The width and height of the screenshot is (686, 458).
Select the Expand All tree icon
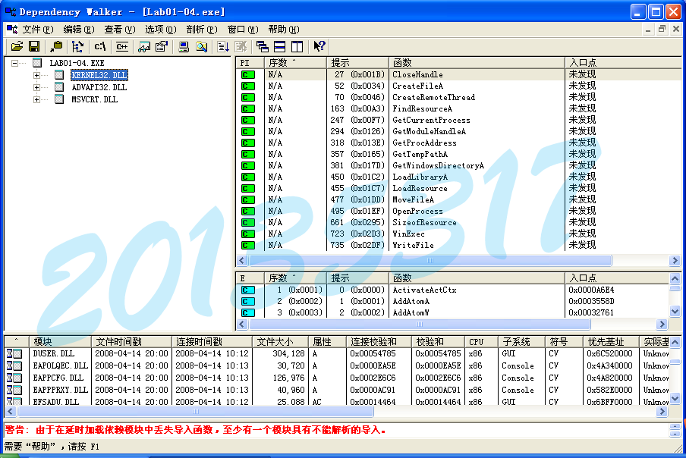coord(78,46)
